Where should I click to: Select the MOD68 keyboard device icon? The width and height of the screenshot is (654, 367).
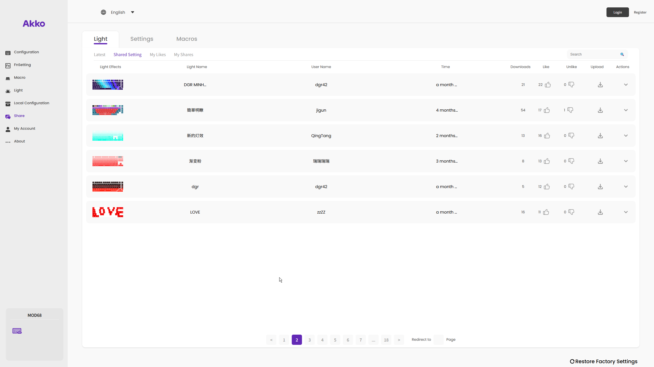click(x=17, y=331)
